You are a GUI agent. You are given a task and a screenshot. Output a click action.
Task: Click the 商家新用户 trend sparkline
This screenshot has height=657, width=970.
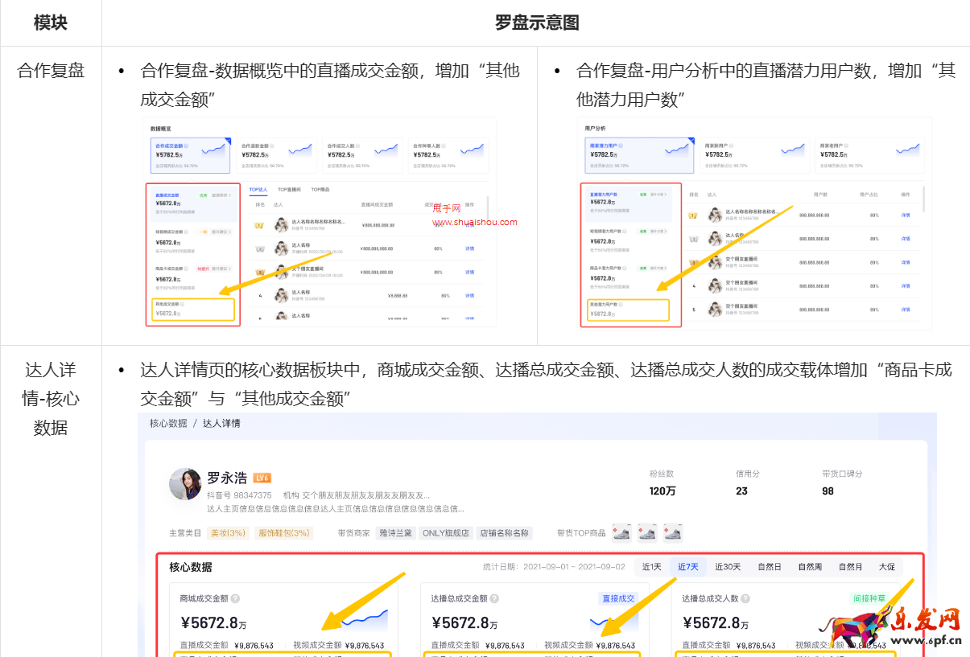point(792,149)
